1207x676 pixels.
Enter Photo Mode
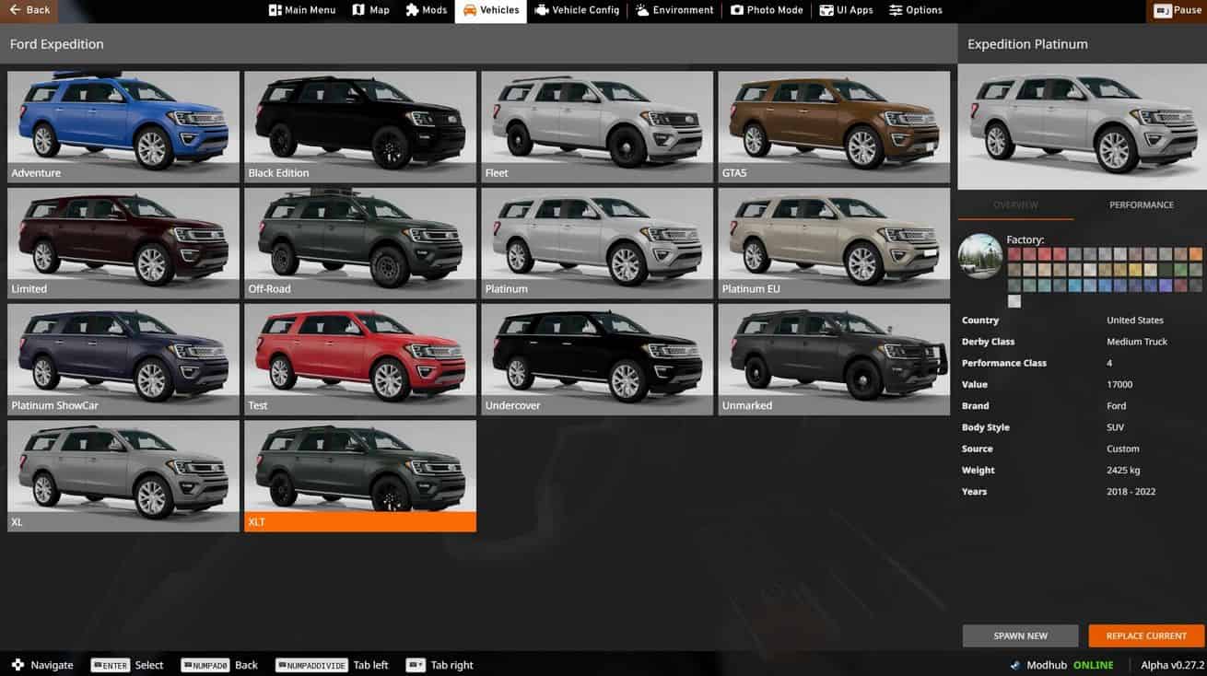767,10
